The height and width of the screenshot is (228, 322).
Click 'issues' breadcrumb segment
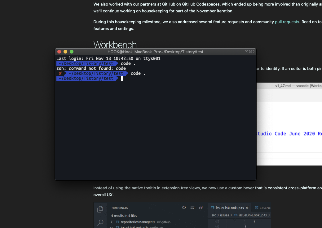224,215
